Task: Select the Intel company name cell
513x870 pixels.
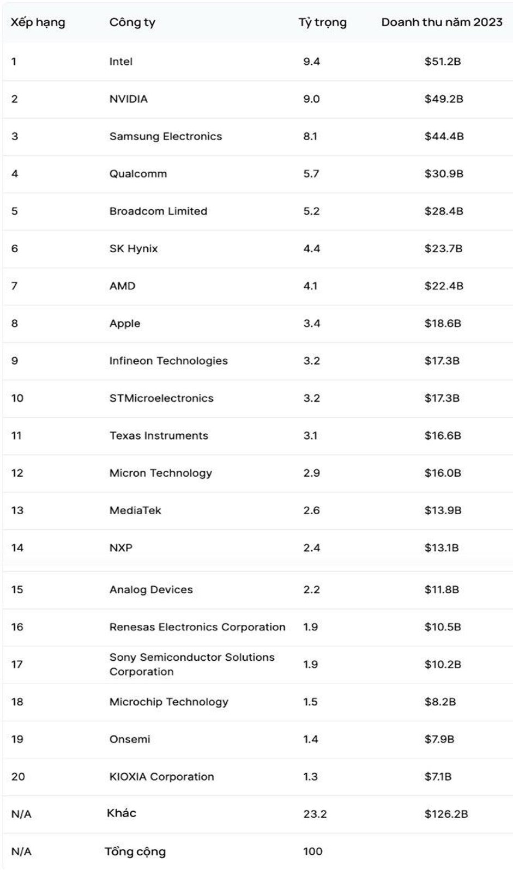Action: pyautogui.click(x=120, y=62)
